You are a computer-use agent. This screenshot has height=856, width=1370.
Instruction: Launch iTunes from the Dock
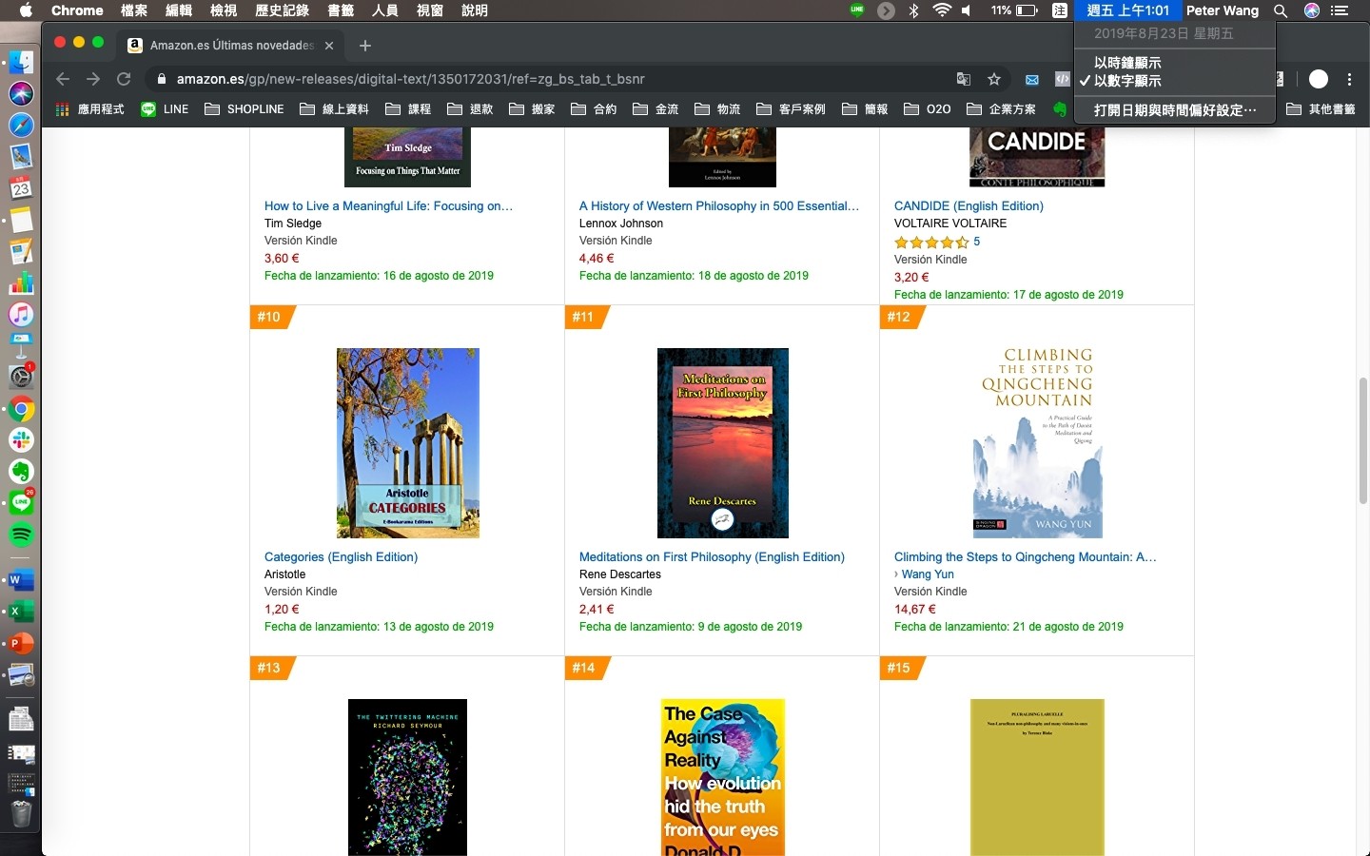tap(21, 314)
